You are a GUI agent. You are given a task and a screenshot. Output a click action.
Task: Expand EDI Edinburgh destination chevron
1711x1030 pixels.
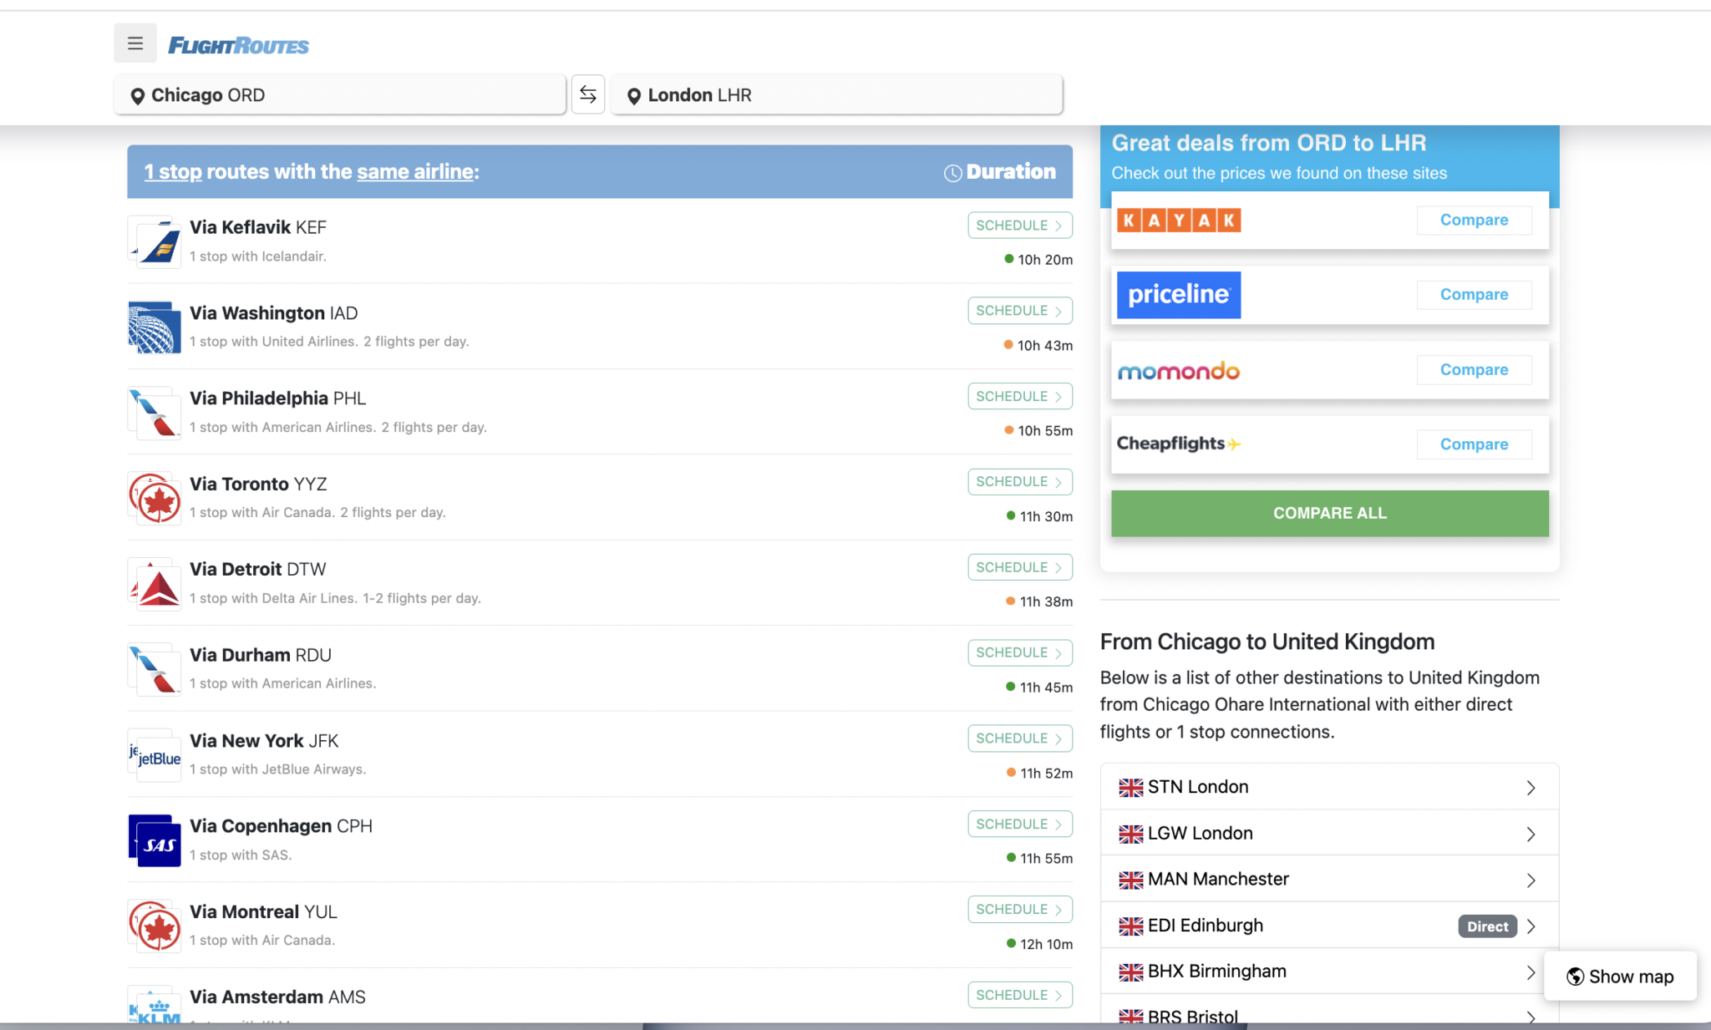pos(1531,926)
